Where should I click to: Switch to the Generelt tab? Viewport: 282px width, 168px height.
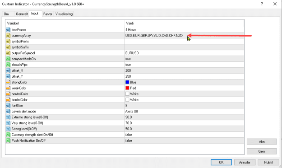pos(22,14)
